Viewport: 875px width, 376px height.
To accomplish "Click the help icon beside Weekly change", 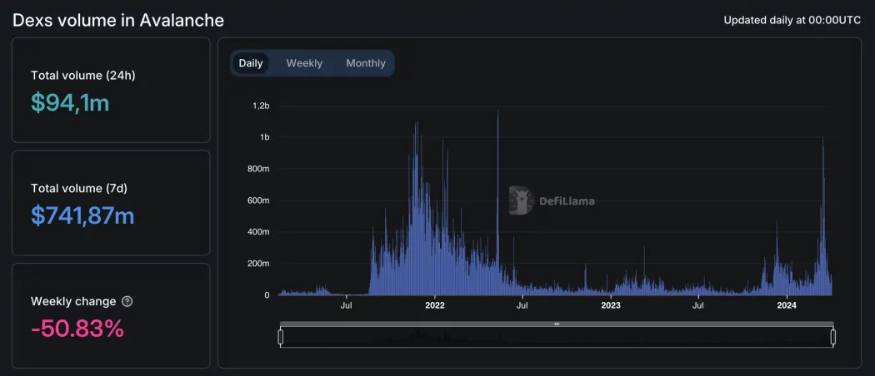I will 127,301.
